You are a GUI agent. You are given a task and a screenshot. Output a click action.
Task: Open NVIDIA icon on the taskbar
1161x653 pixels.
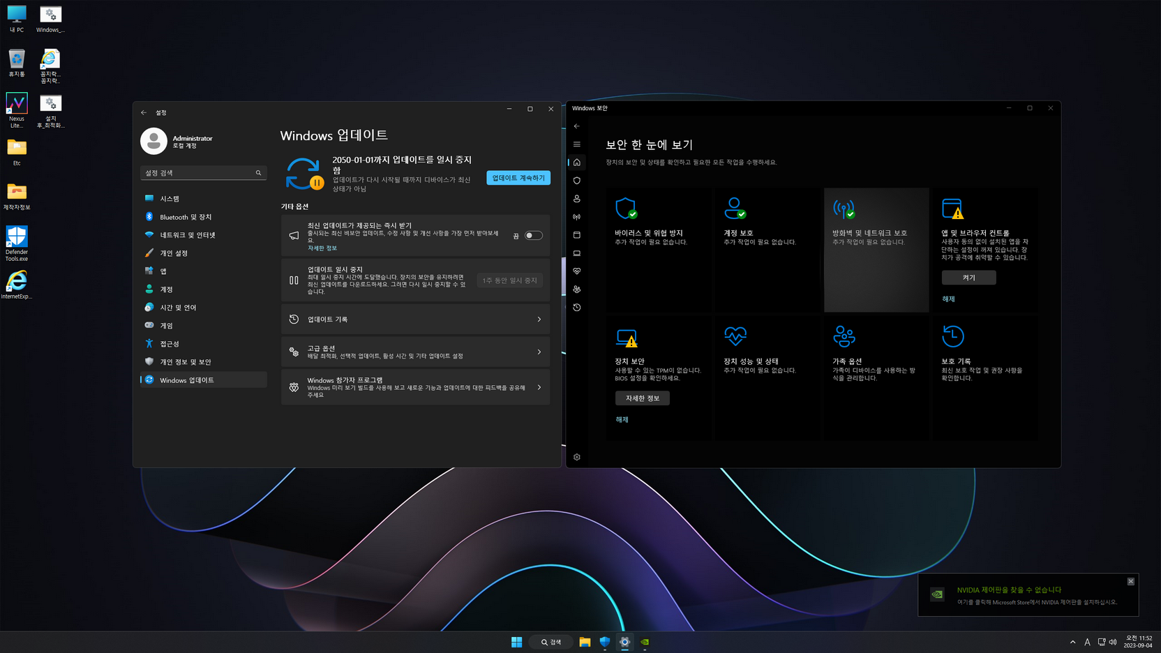point(645,642)
